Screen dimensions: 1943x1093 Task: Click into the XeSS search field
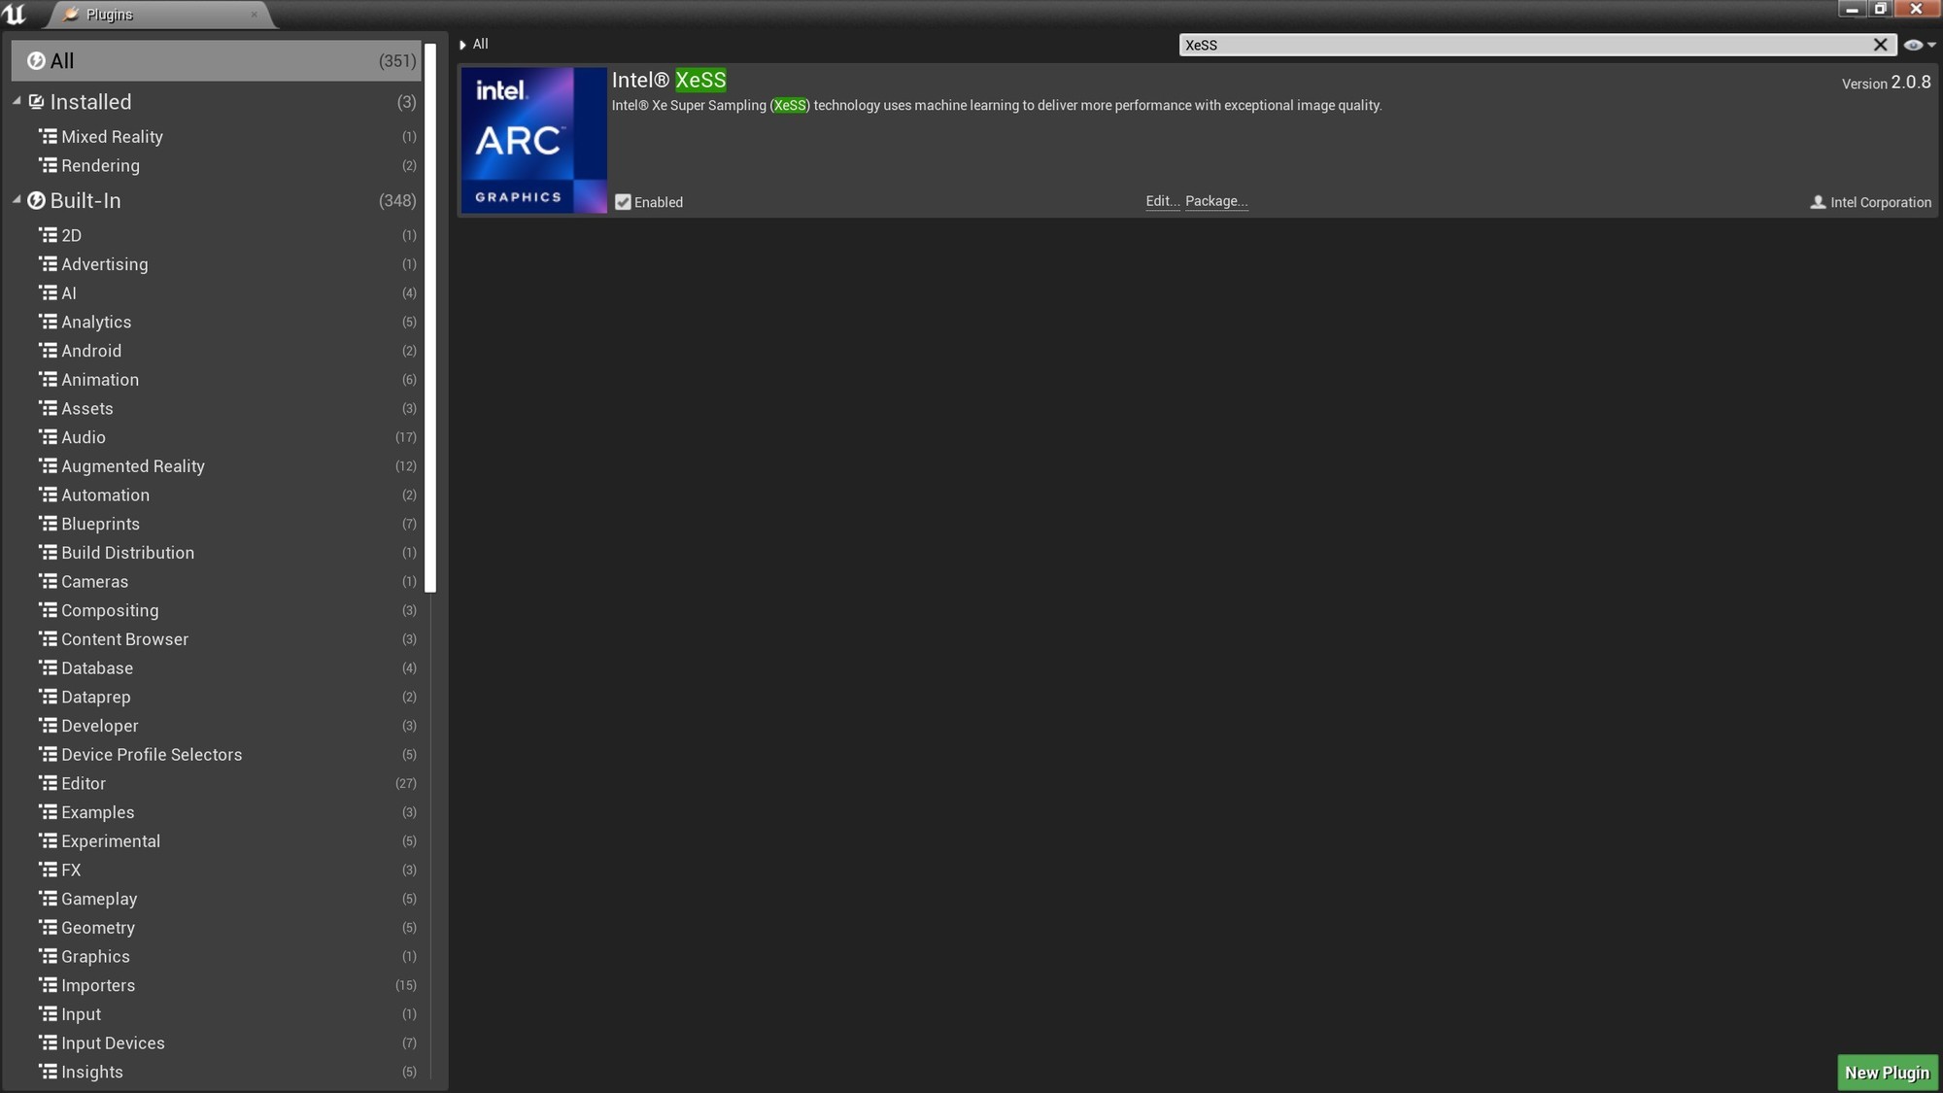[x=1525, y=45]
